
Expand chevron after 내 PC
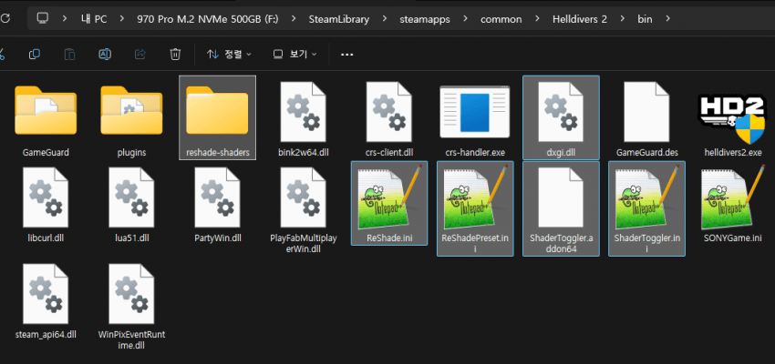(122, 19)
